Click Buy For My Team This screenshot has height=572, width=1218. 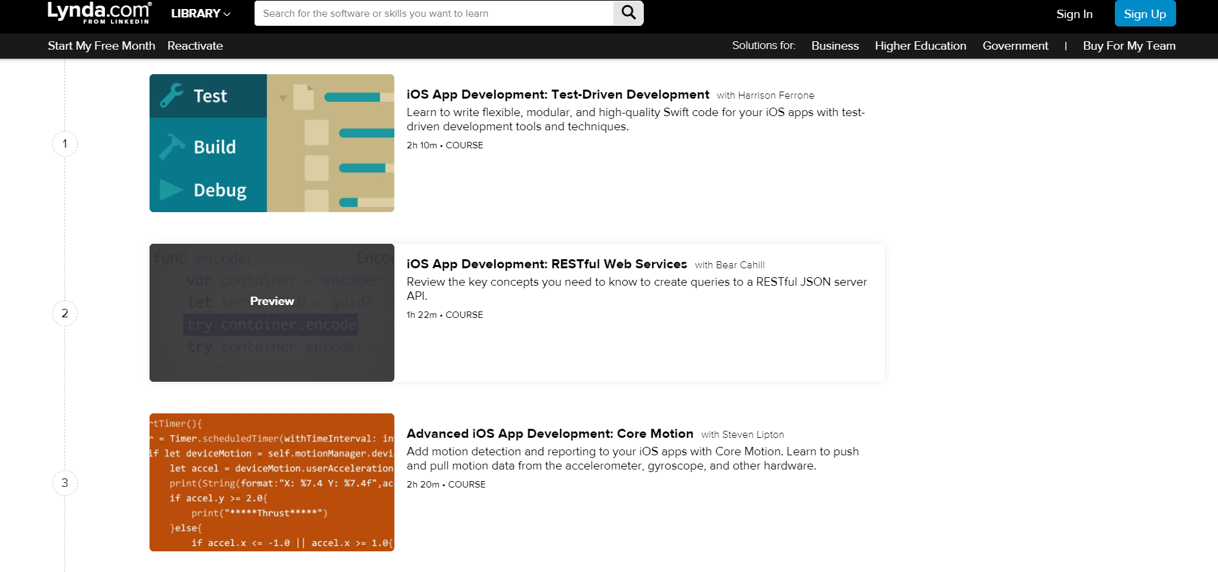pyautogui.click(x=1129, y=46)
